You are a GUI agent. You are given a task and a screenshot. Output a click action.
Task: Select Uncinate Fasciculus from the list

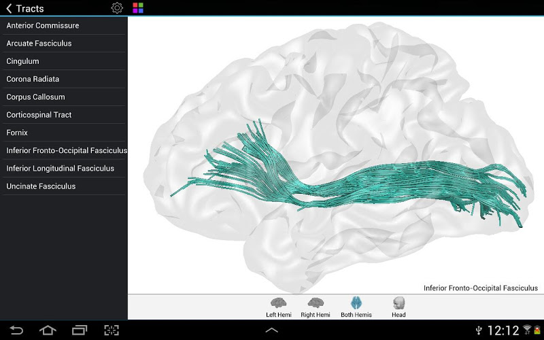41,186
